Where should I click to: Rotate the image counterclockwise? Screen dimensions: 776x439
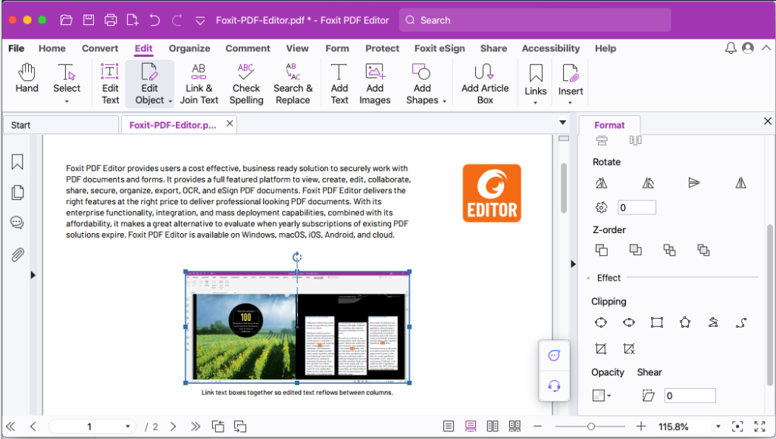tap(649, 182)
